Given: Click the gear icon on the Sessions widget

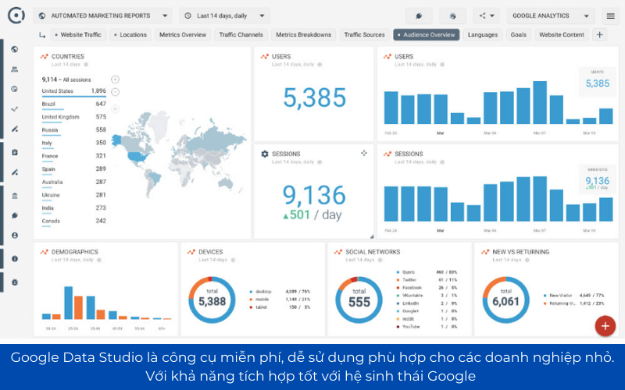Looking at the screenshot, I should point(265,154).
